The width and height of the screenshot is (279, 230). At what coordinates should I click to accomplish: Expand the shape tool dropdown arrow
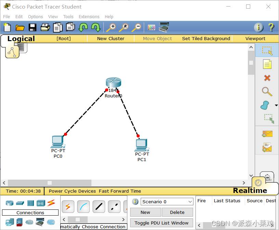(x=276, y=105)
